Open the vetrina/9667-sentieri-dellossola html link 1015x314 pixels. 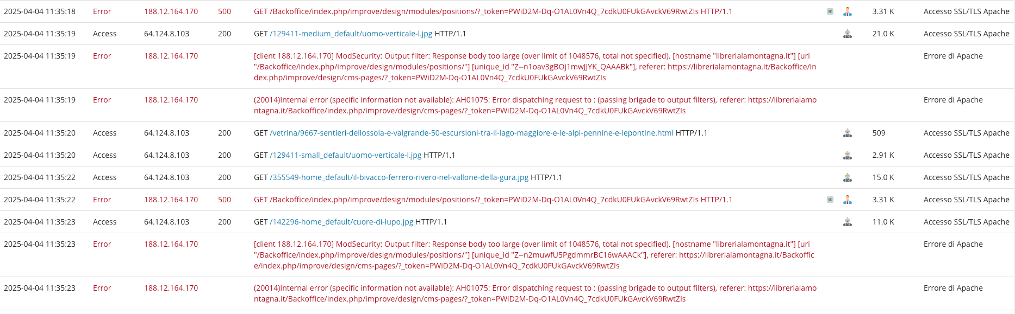pos(471,133)
